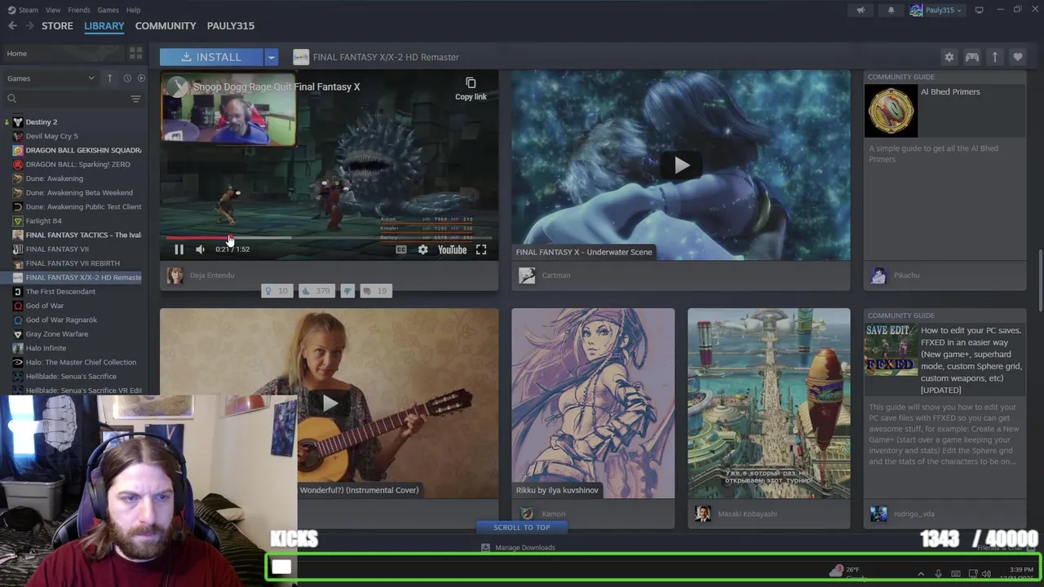This screenshot has width=1044, height=587.
Task: Go forward with the navigation arrow
Action: tap(30, 25)
